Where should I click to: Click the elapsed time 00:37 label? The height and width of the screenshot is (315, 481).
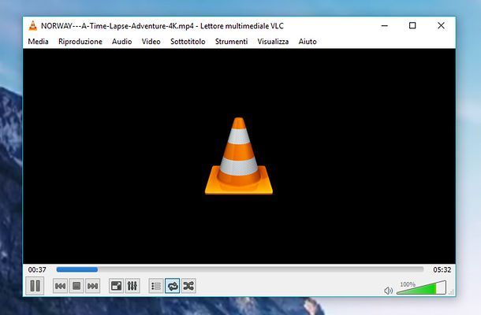(37, 269)
